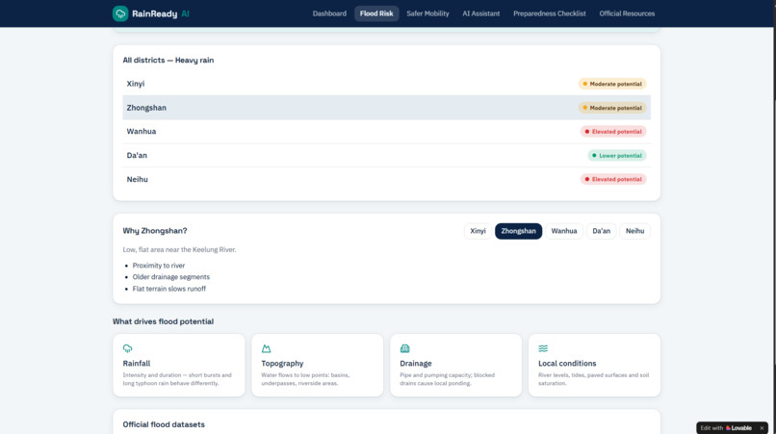Click the waves icon in Local conditions card
776x434 pixels.
pyautogui.click(x=543, y=348)
